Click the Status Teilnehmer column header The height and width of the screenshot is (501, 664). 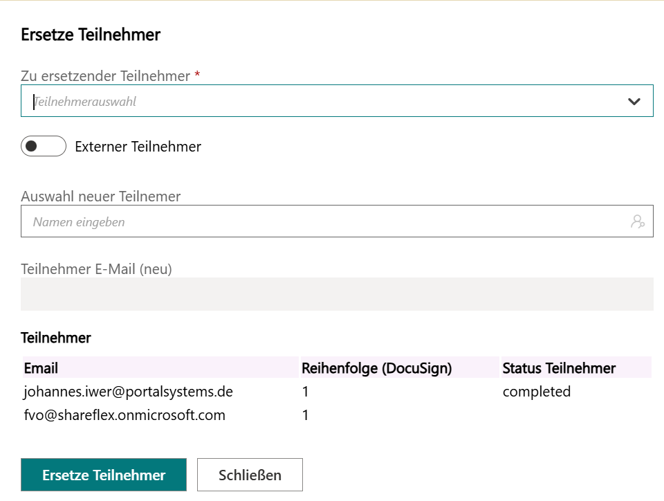pos(559,368)
